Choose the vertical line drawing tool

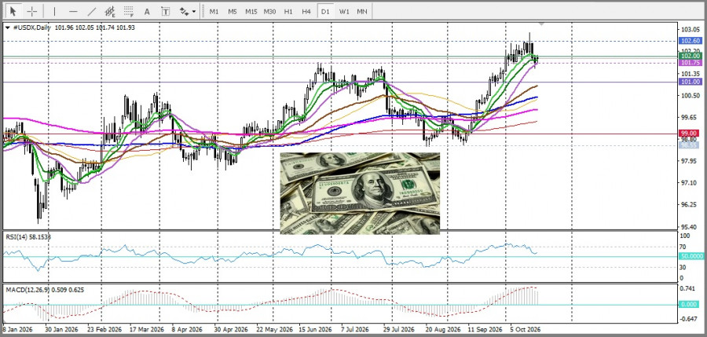(54, 11)
